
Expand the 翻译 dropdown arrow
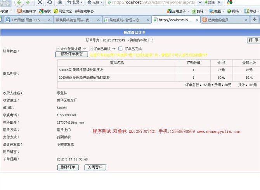[x=206, y=11]
